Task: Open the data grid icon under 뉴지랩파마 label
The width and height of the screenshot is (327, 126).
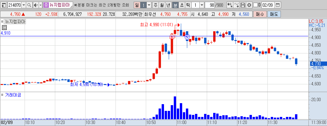Action: coord(4,28)
